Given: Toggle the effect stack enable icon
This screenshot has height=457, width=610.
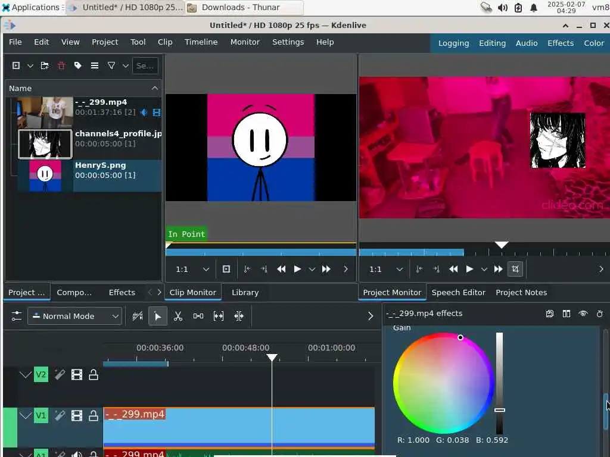Looking at the screenshot, I should (x=599, y=314).
